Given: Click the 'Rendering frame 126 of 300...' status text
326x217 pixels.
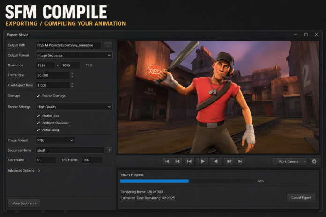Looking at the screenshot, I should (143, 192).
